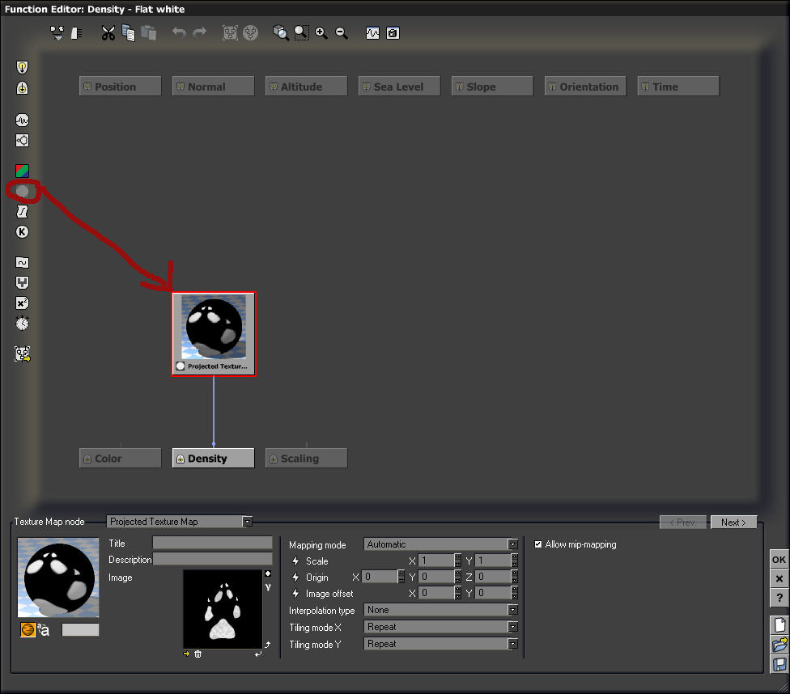
Task: Select the Sea Level input node
Action: (x=400, y=86)
